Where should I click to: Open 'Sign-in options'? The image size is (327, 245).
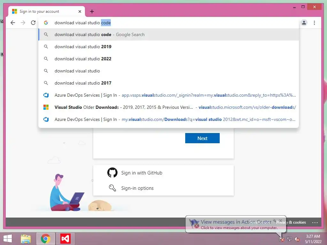pos(137,188)
